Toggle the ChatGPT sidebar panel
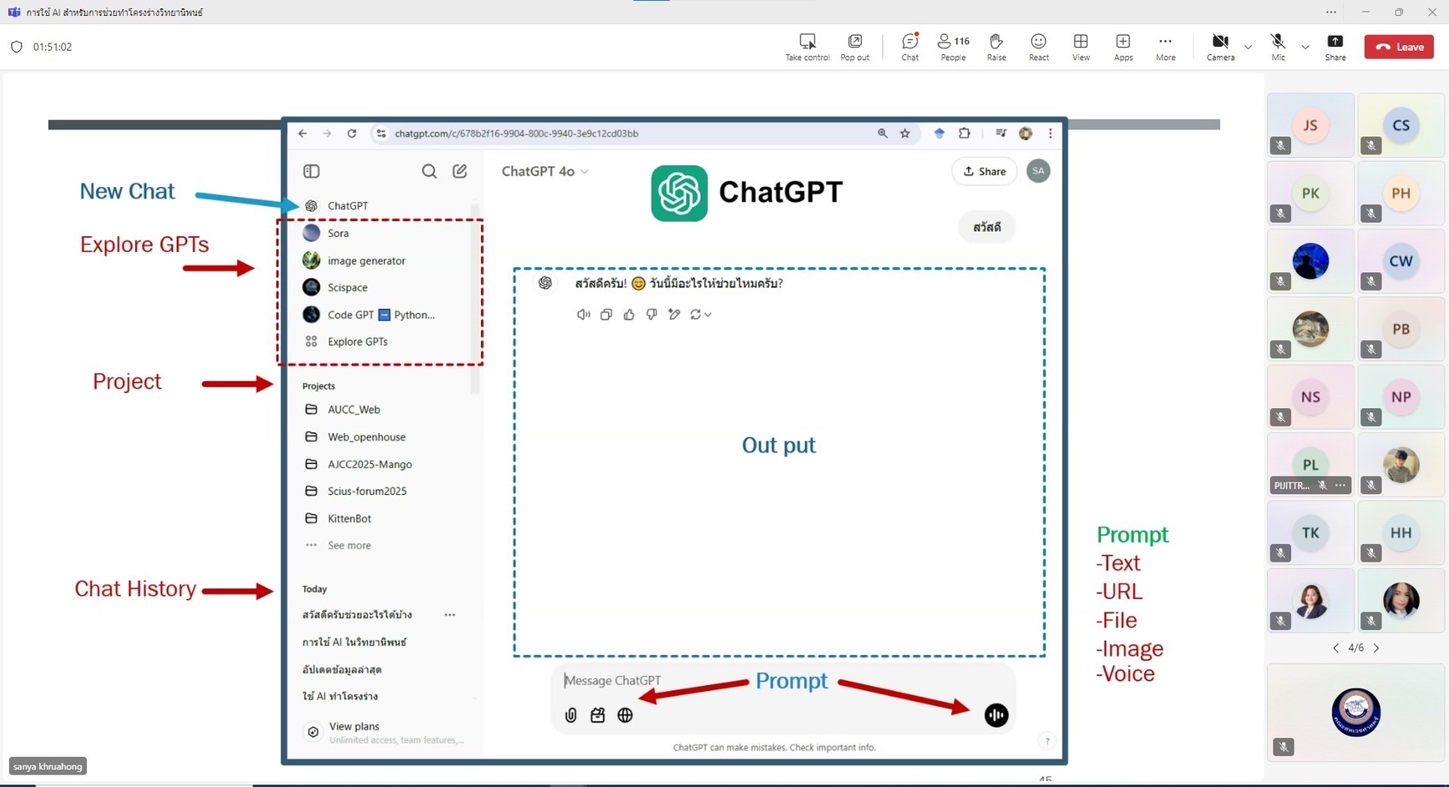The width and height of the screenshot is (1449, 787). coord(312,171)
